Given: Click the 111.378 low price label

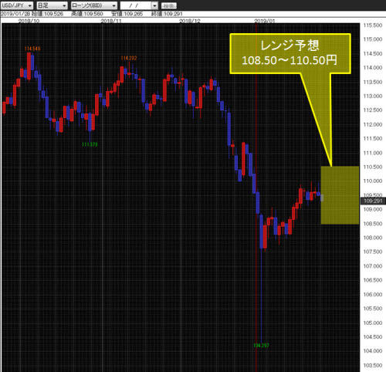Looking at the screenshot, I should click(90, 144).
